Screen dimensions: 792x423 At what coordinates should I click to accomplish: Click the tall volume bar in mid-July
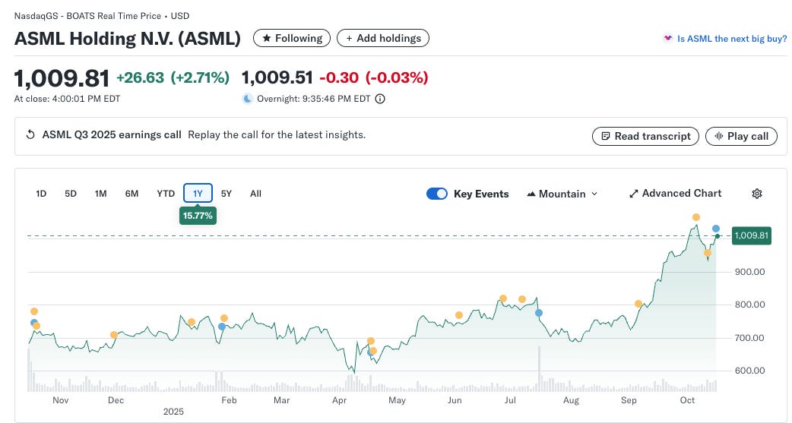539,368
